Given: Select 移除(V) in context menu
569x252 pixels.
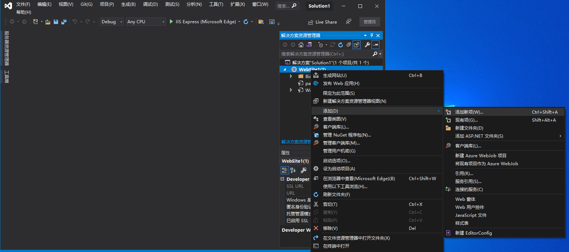Looking at the screenshot, I should (x=377, y=228).
